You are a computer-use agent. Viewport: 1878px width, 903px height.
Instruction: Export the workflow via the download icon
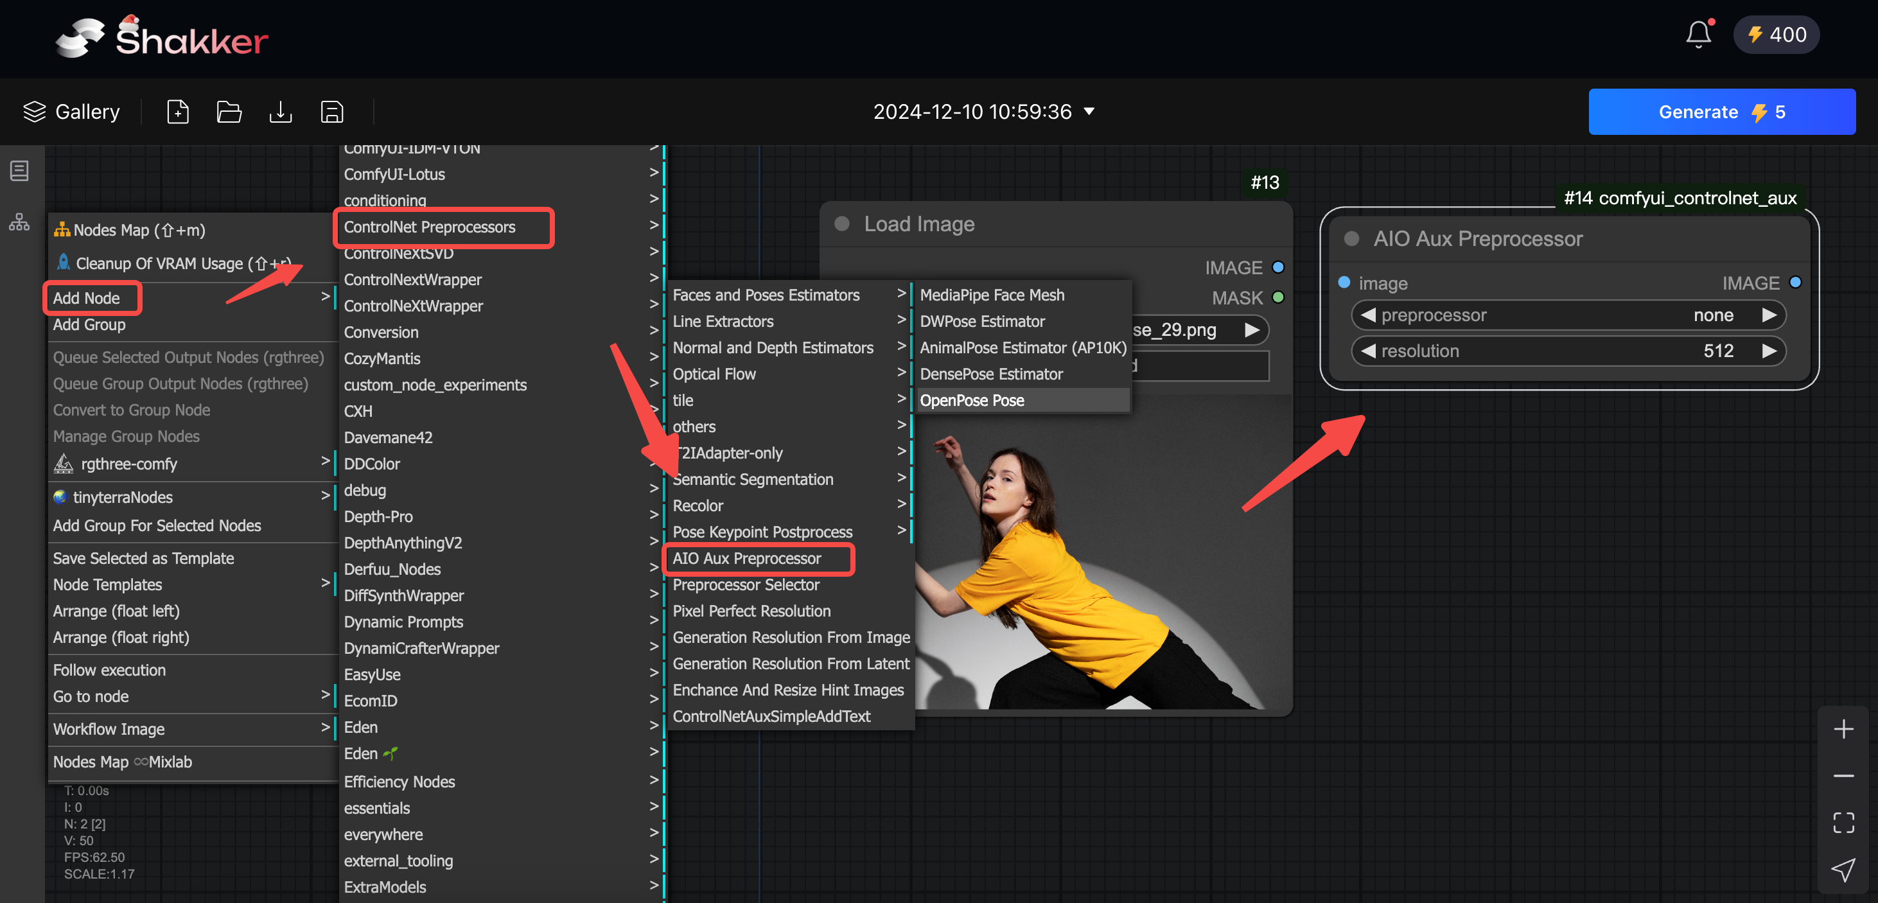(280, 112)
